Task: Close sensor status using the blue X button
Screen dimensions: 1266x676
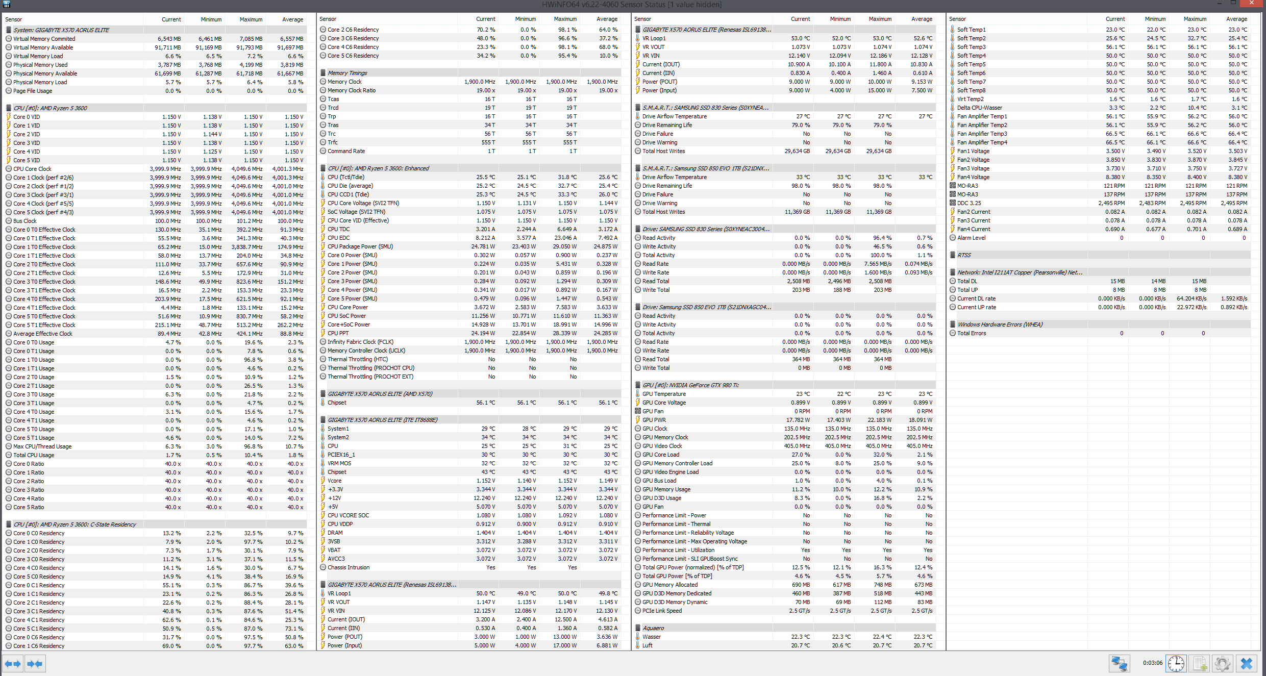Action: tap(1246, 663)
